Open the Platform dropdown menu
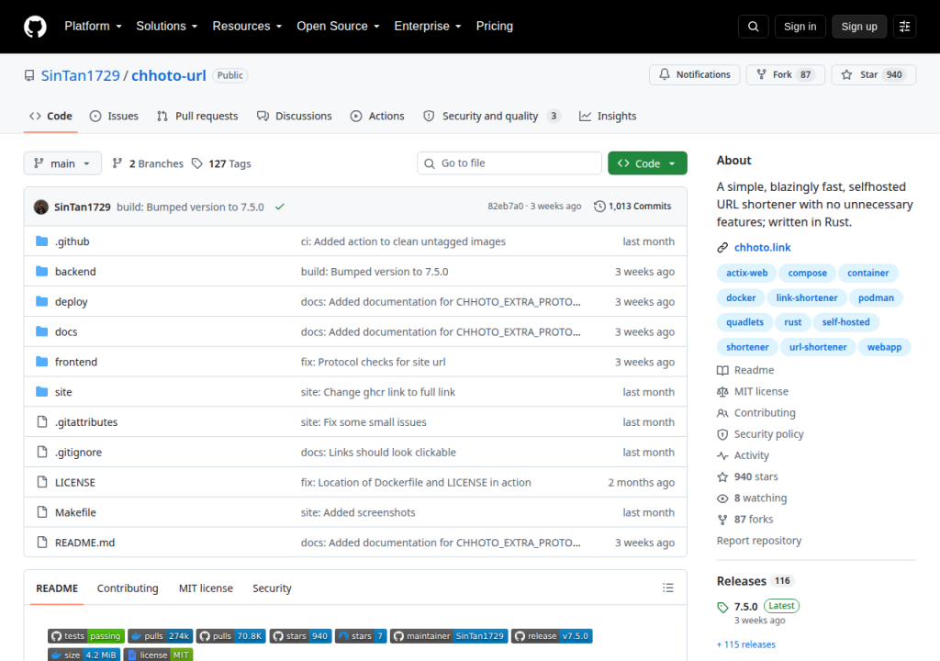 93,27
